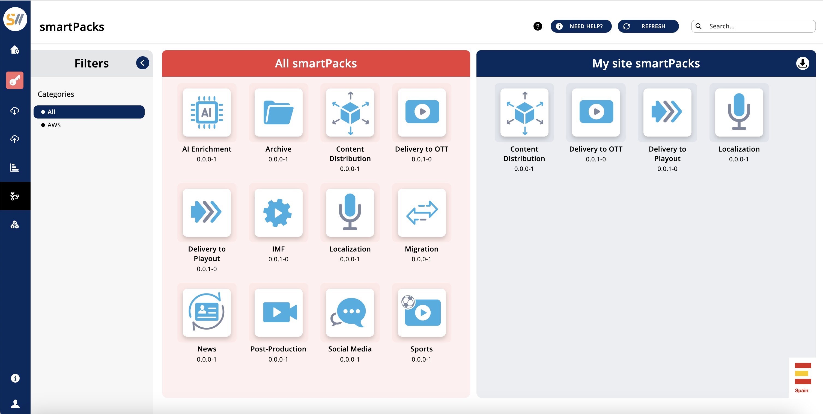823x414 pixels.
Task: Select the red key licensing icon in sidebar
Action: [x=15, y=80]
